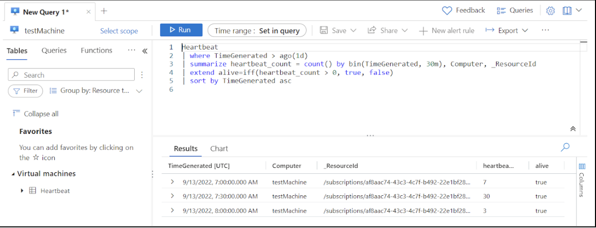Click the side panel resize handle dots
Screen dimensions: 596x228
(152, 174)
